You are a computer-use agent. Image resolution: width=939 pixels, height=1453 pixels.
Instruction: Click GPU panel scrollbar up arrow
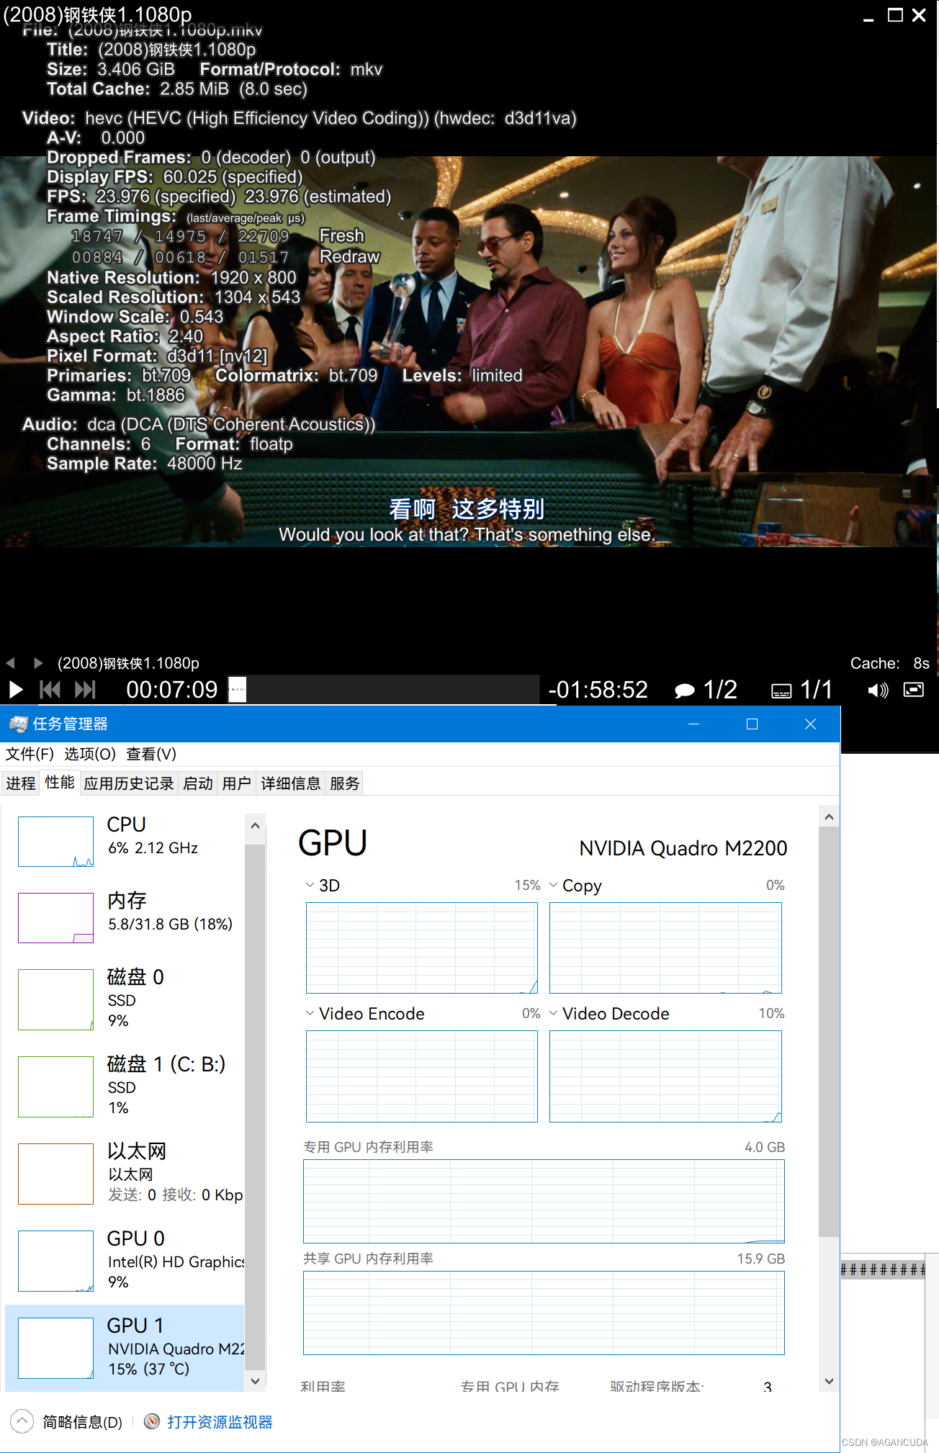click(x=829, y=817)
